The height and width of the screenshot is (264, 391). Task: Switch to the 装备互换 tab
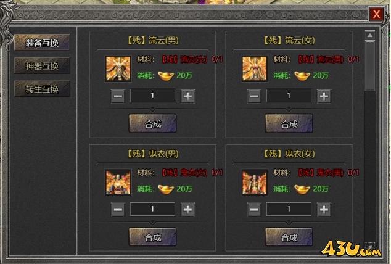[42, 43]
